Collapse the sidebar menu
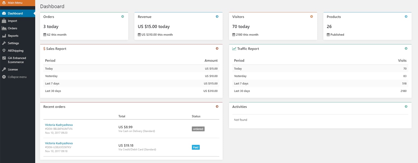Image resolution: width=418 pixels, height=163 pixels. click(x=17, y=77)
